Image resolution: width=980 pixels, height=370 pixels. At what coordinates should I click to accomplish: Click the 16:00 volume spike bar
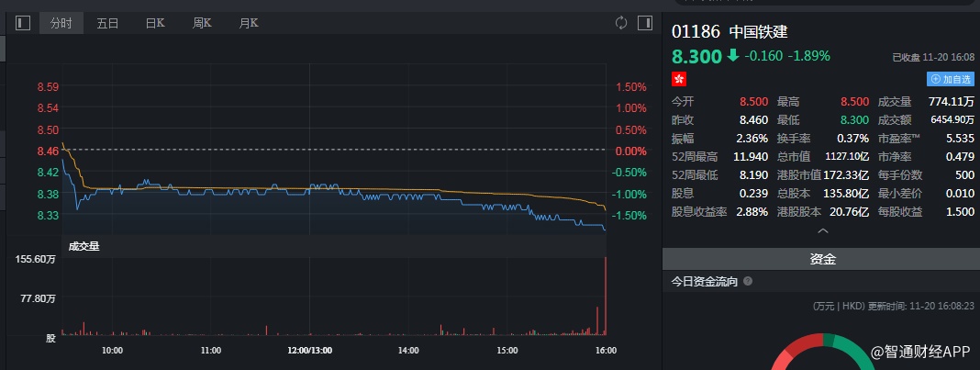[606, 296]
